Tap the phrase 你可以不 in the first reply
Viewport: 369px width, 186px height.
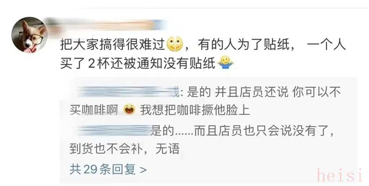[x=316, y=92]
